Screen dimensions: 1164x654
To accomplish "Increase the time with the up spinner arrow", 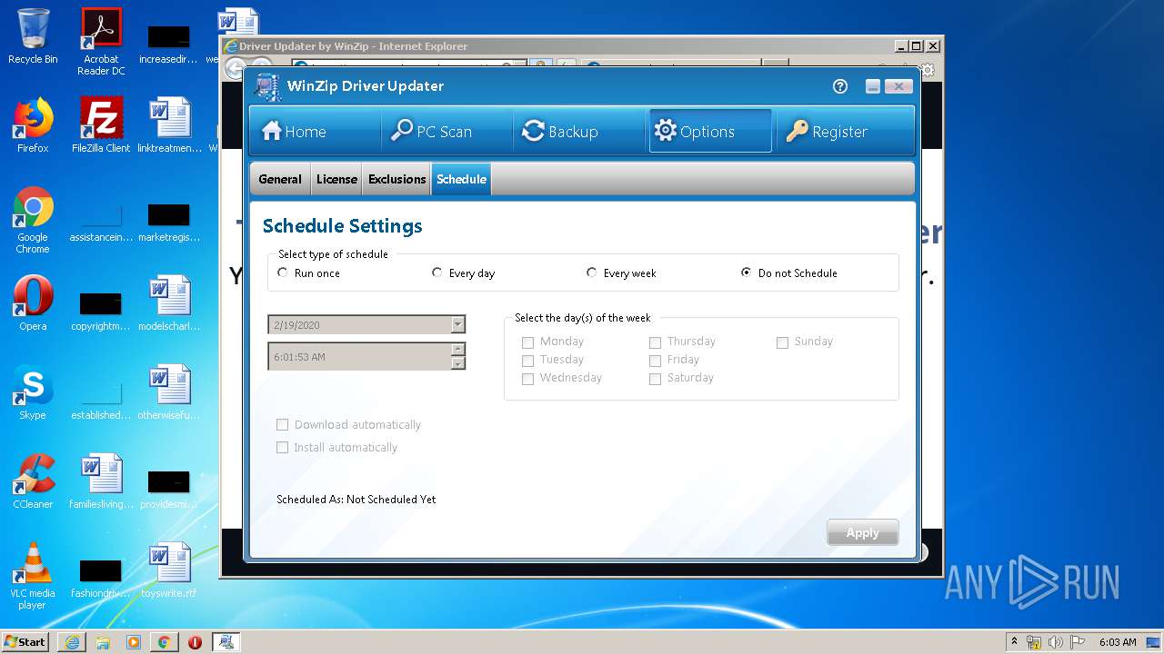I will [x=458, y=349].
